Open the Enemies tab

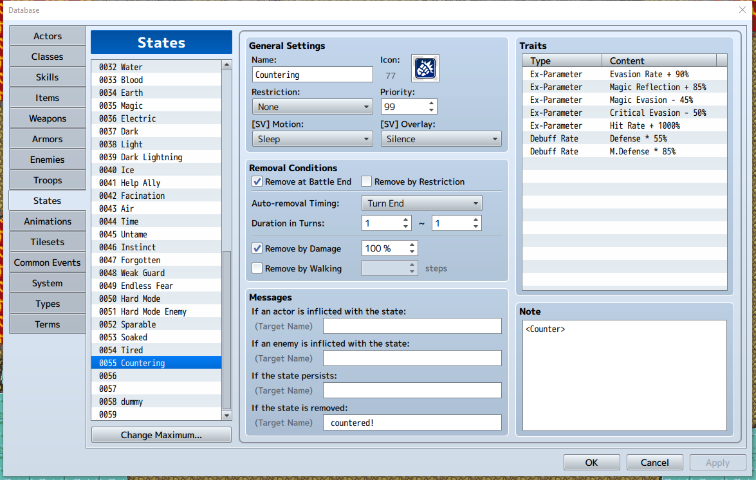pyautogui.click(x=47, y=160)
